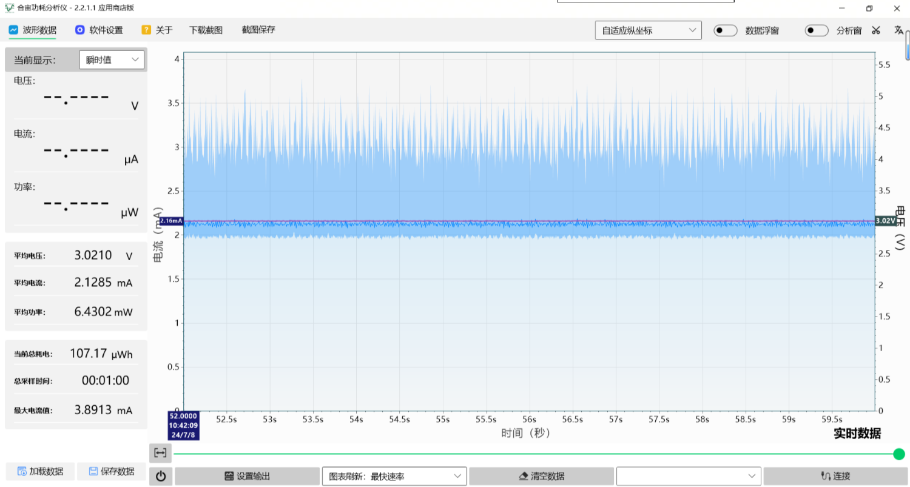Click the 时间（秒）axis label
The width and height of the screenshot is (910, 487).
point(525,433)
